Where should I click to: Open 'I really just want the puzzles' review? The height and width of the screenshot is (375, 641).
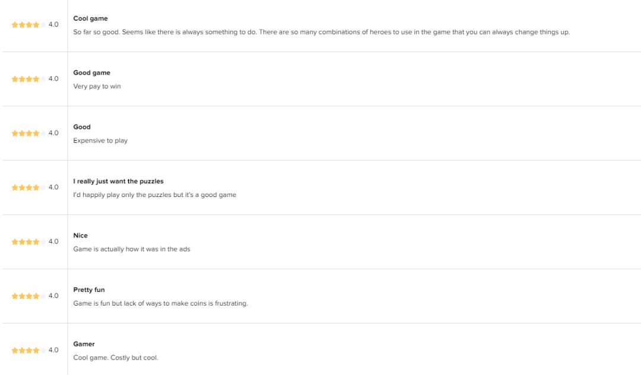click(118, 182)
